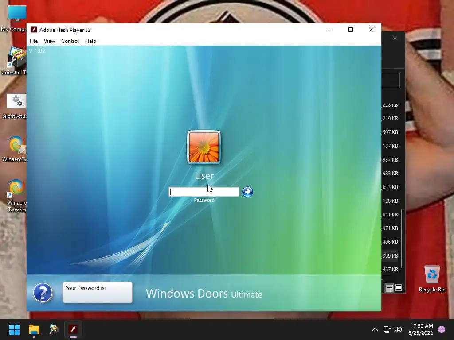Select the 507 KB row in background window
454x340 pixels.
pyautogui.click(x=390, y=132)
